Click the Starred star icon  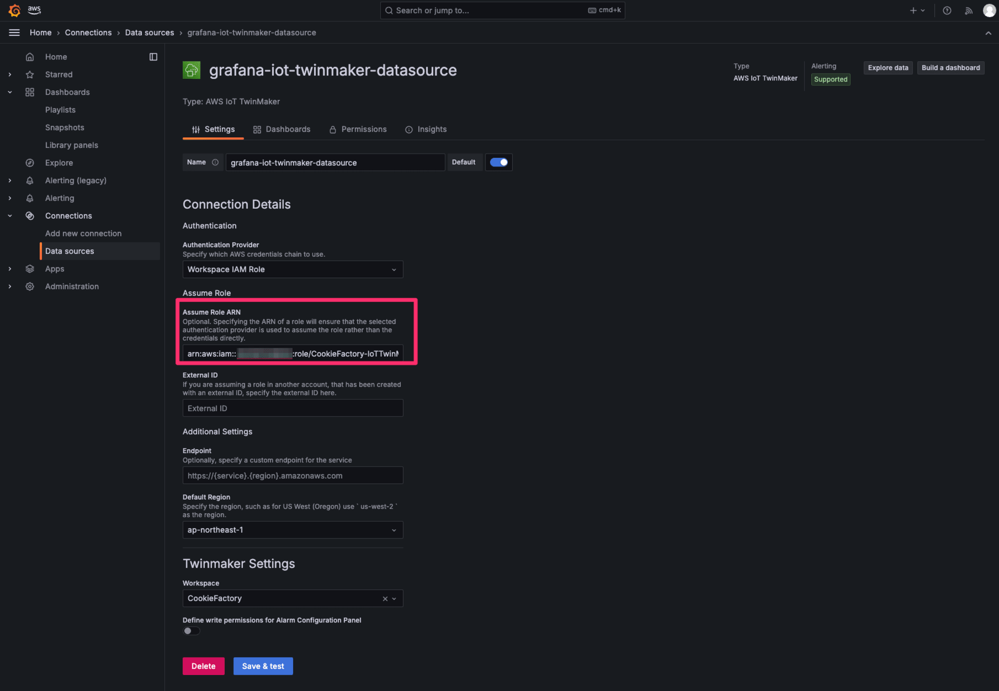tap(30, 74)
